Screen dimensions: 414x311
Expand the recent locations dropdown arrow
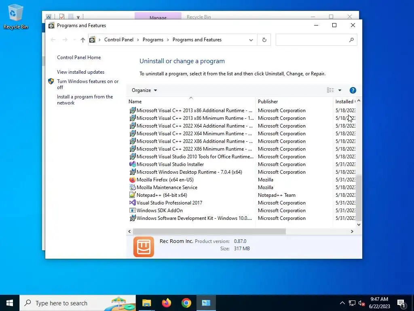74,40
